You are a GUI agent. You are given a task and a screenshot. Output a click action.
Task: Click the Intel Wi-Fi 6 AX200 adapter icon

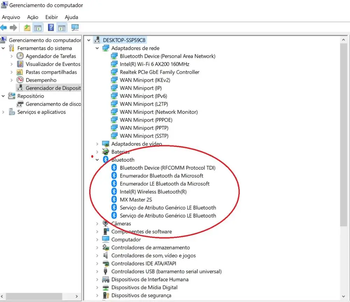point(114,64)
